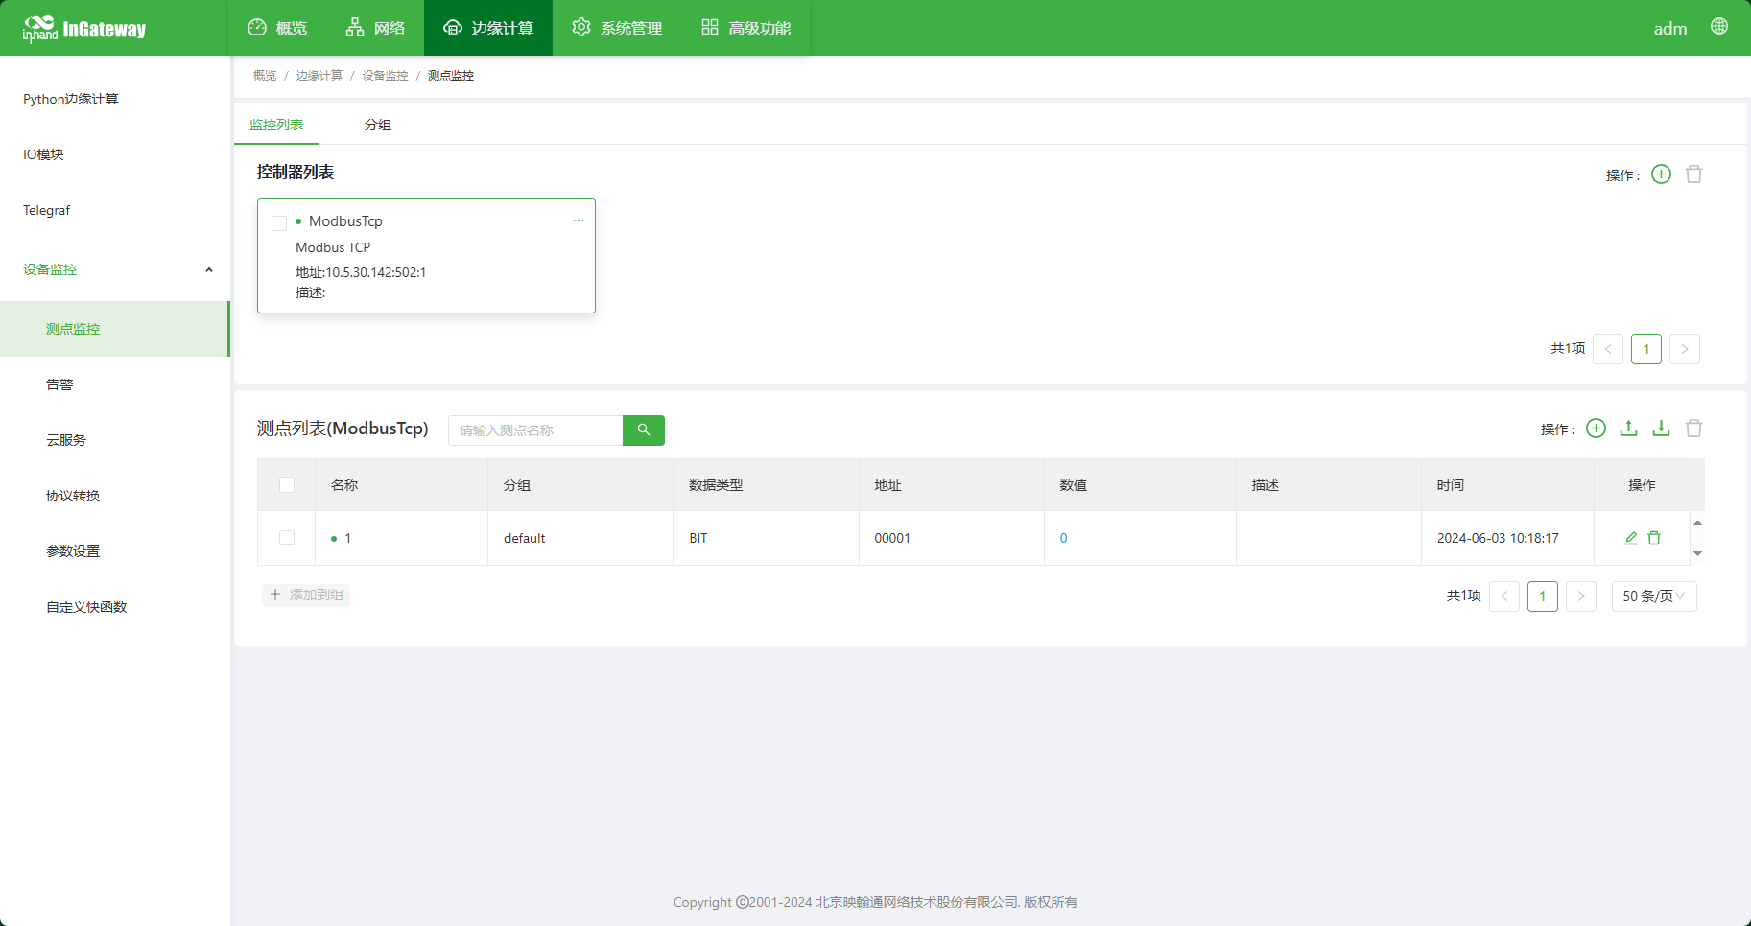The height and width of the screenshot is (926, 1751).
Task: Click the 添加到组 button
Action: [x=306, y=594]
